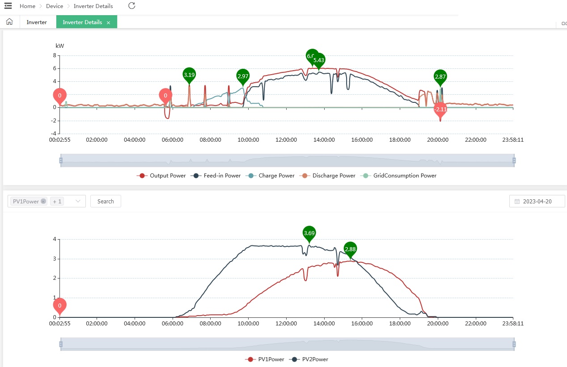Viewport: 567px width, 367px height.
Task: Expand the +1 additional selections tag
Action: (x=57, y=202)
